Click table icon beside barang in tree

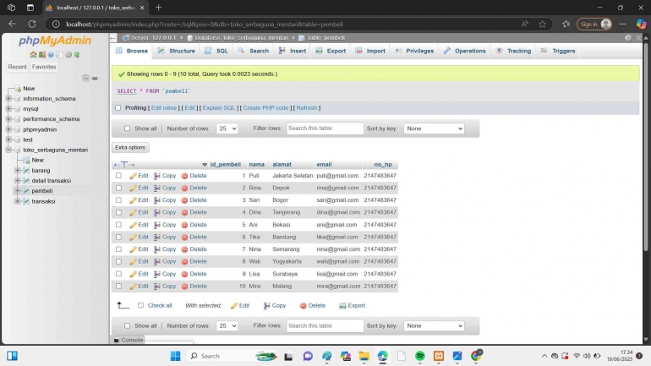(x=26, y=171)
